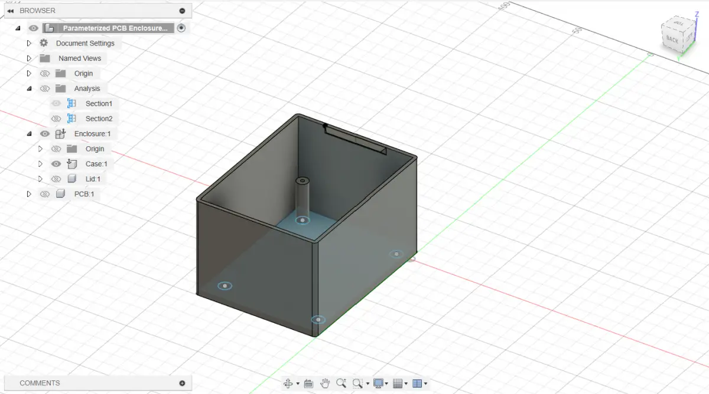Image resolution: width=709 pixels, height=394 pixels.
Task: Click the Grid and Snaps icon
Action: [398, 383]
